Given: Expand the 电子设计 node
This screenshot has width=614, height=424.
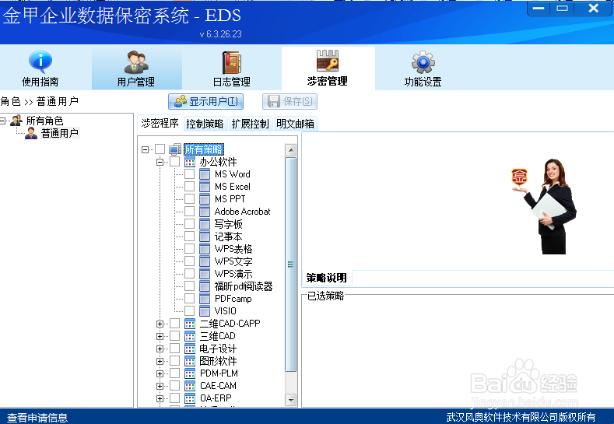Looking at the screenshot, I should coord(160,349).
